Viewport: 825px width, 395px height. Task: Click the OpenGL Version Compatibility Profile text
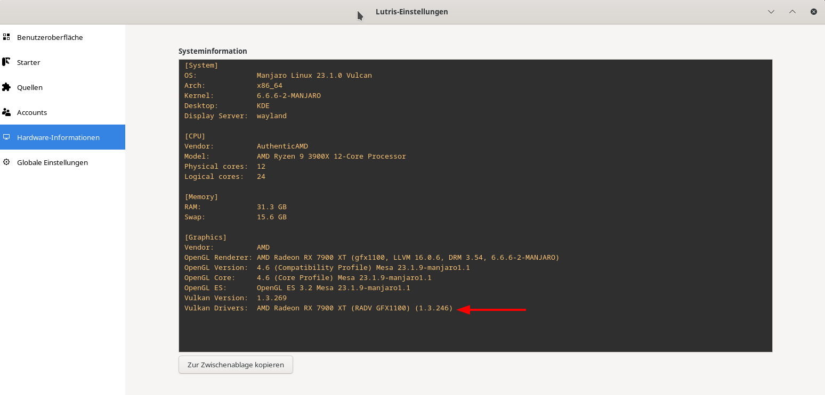tap(363, 267)
